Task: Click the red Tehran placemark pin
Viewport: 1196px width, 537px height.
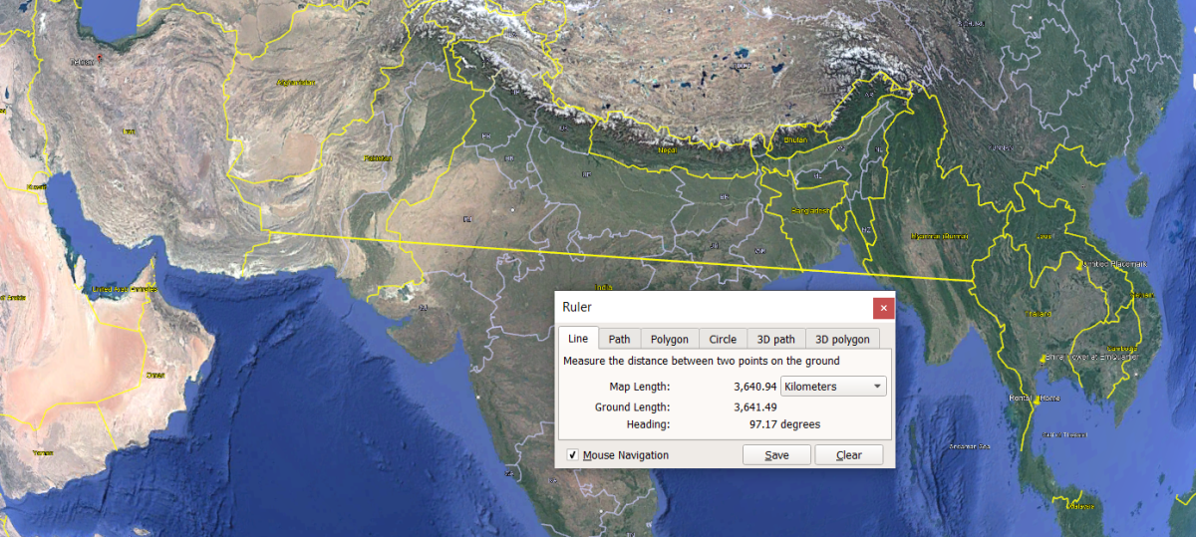Action: (100, 59)
